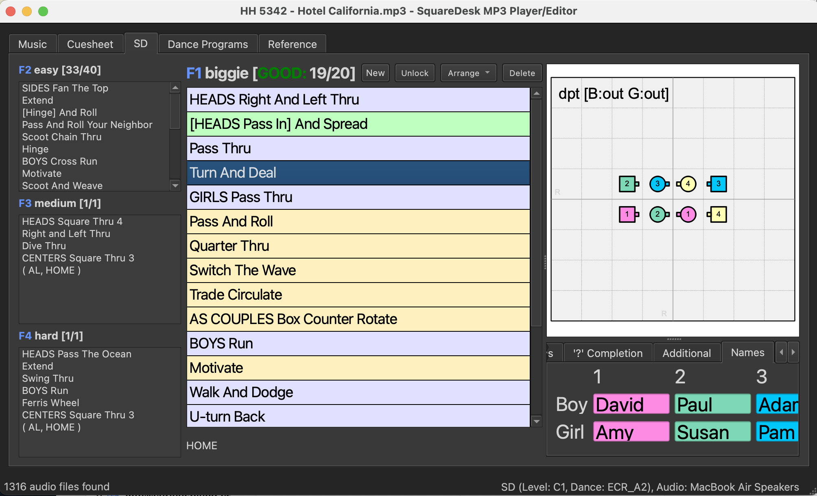Open the Additional tab

686,352
